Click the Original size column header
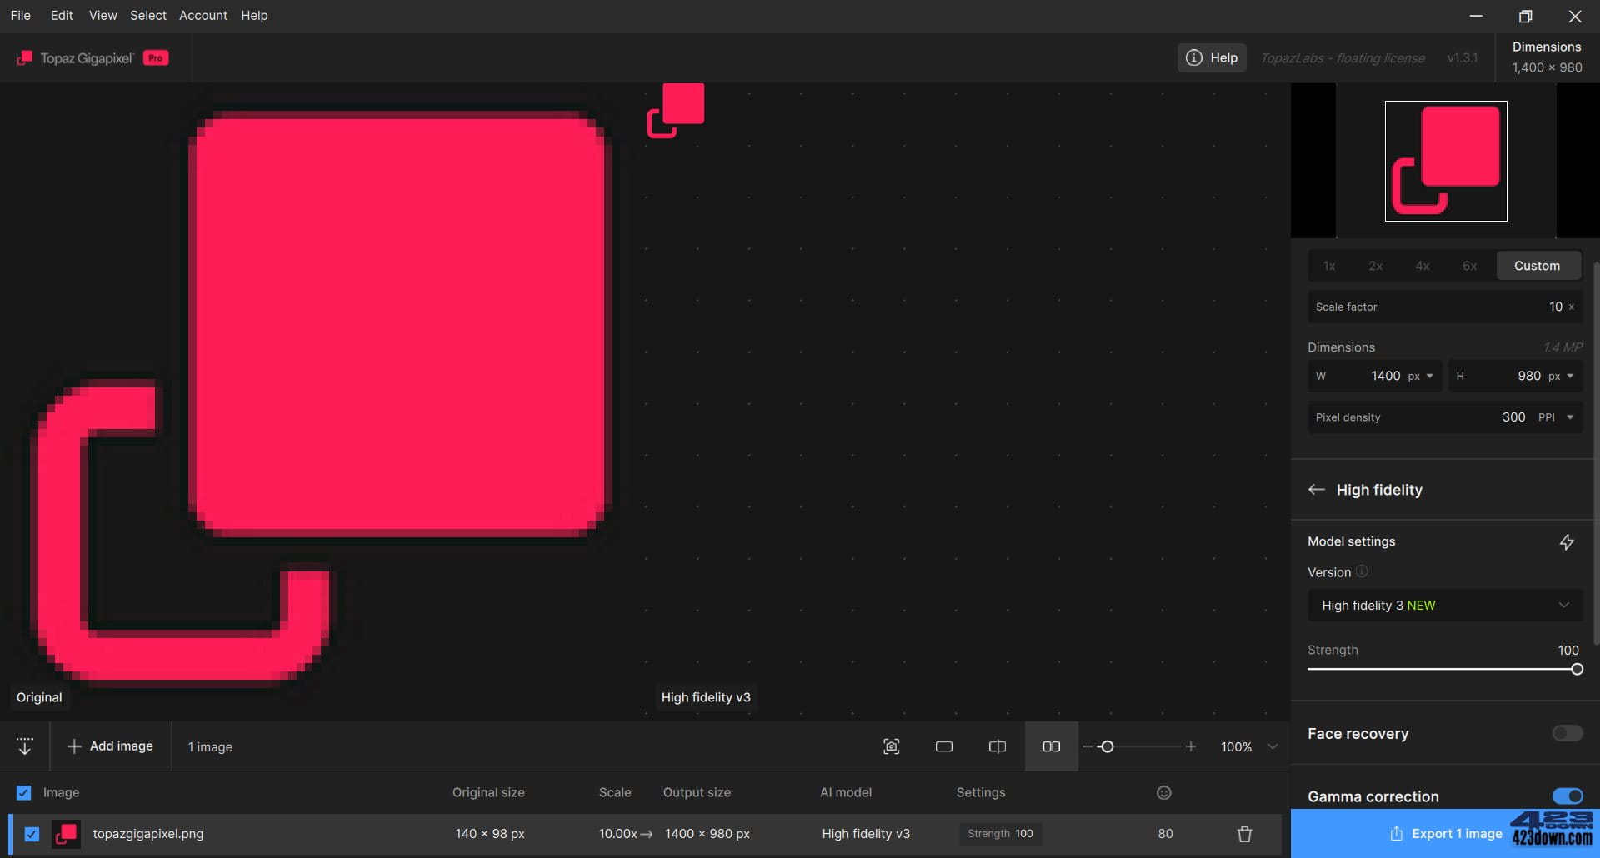 (x=488, y=792)
